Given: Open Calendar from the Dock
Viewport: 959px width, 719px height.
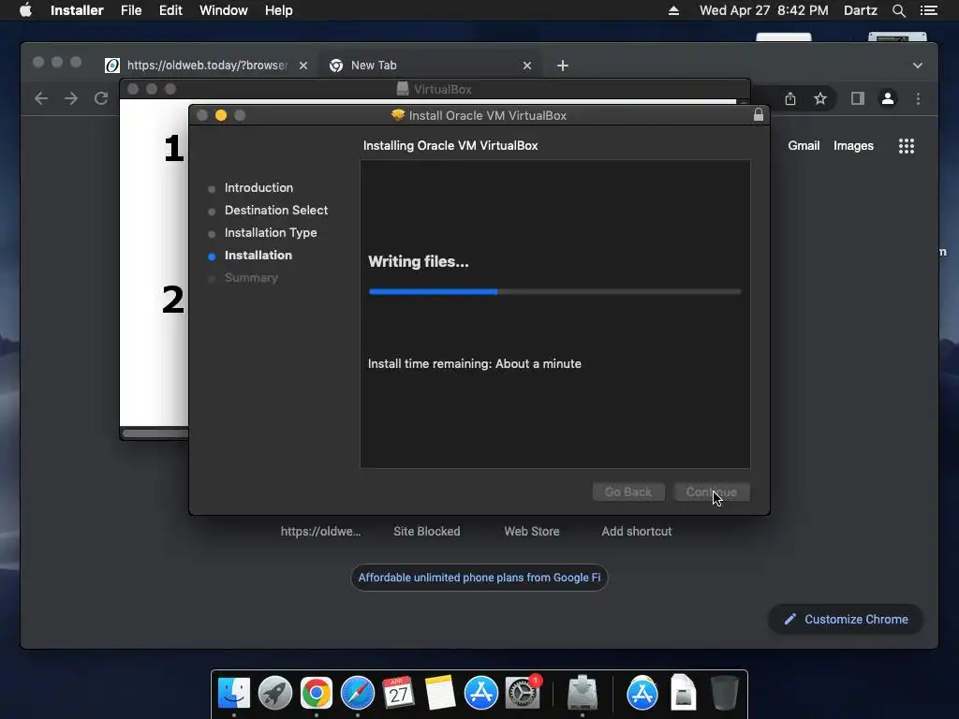Looking at the screenshot, I should pyautogui.click(x=398, y=693).
